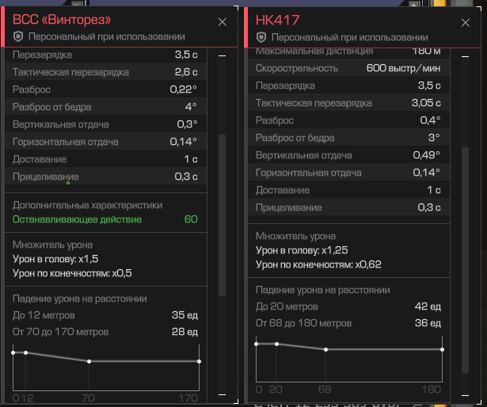Click 'До 12 метров' 35 ед row
The width and height of the screenshot is (487, 407).
(x=105, y=315)
